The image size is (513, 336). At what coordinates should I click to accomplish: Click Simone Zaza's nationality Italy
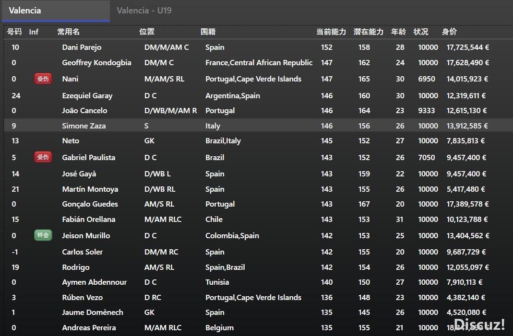[213, 126]
